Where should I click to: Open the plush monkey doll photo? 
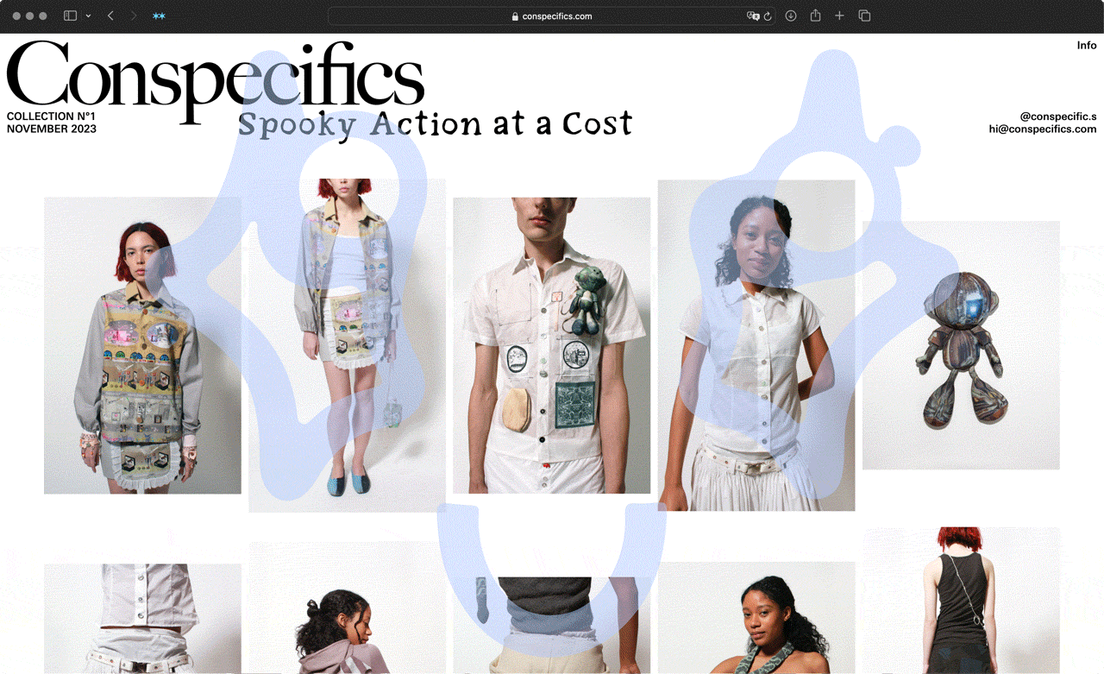pos(961,345)
